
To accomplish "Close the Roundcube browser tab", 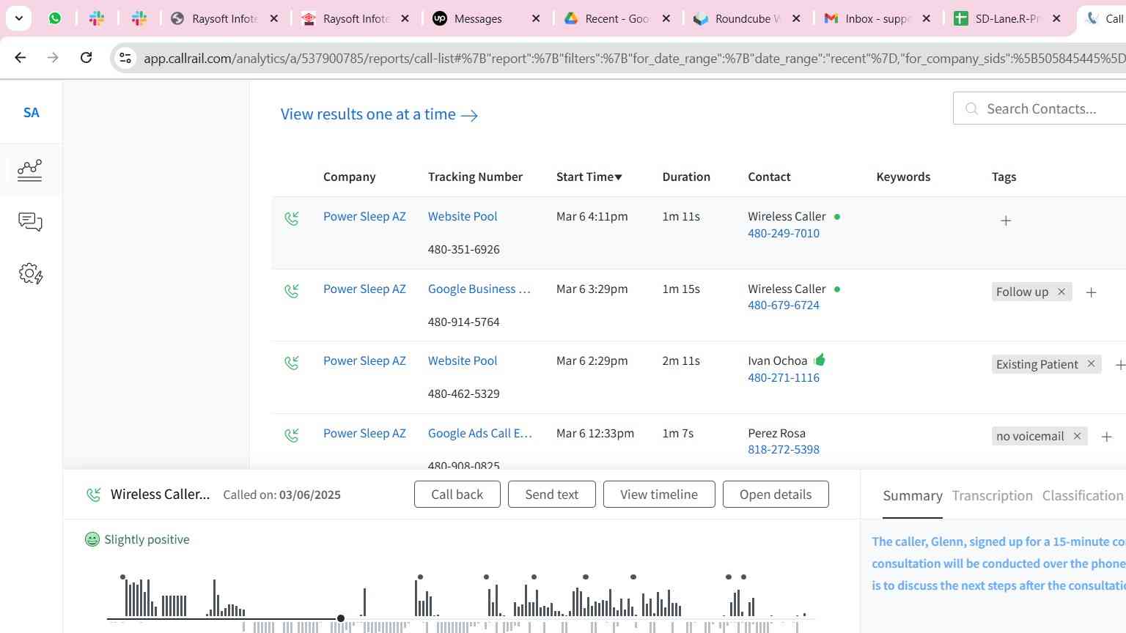I will (797, 18).
